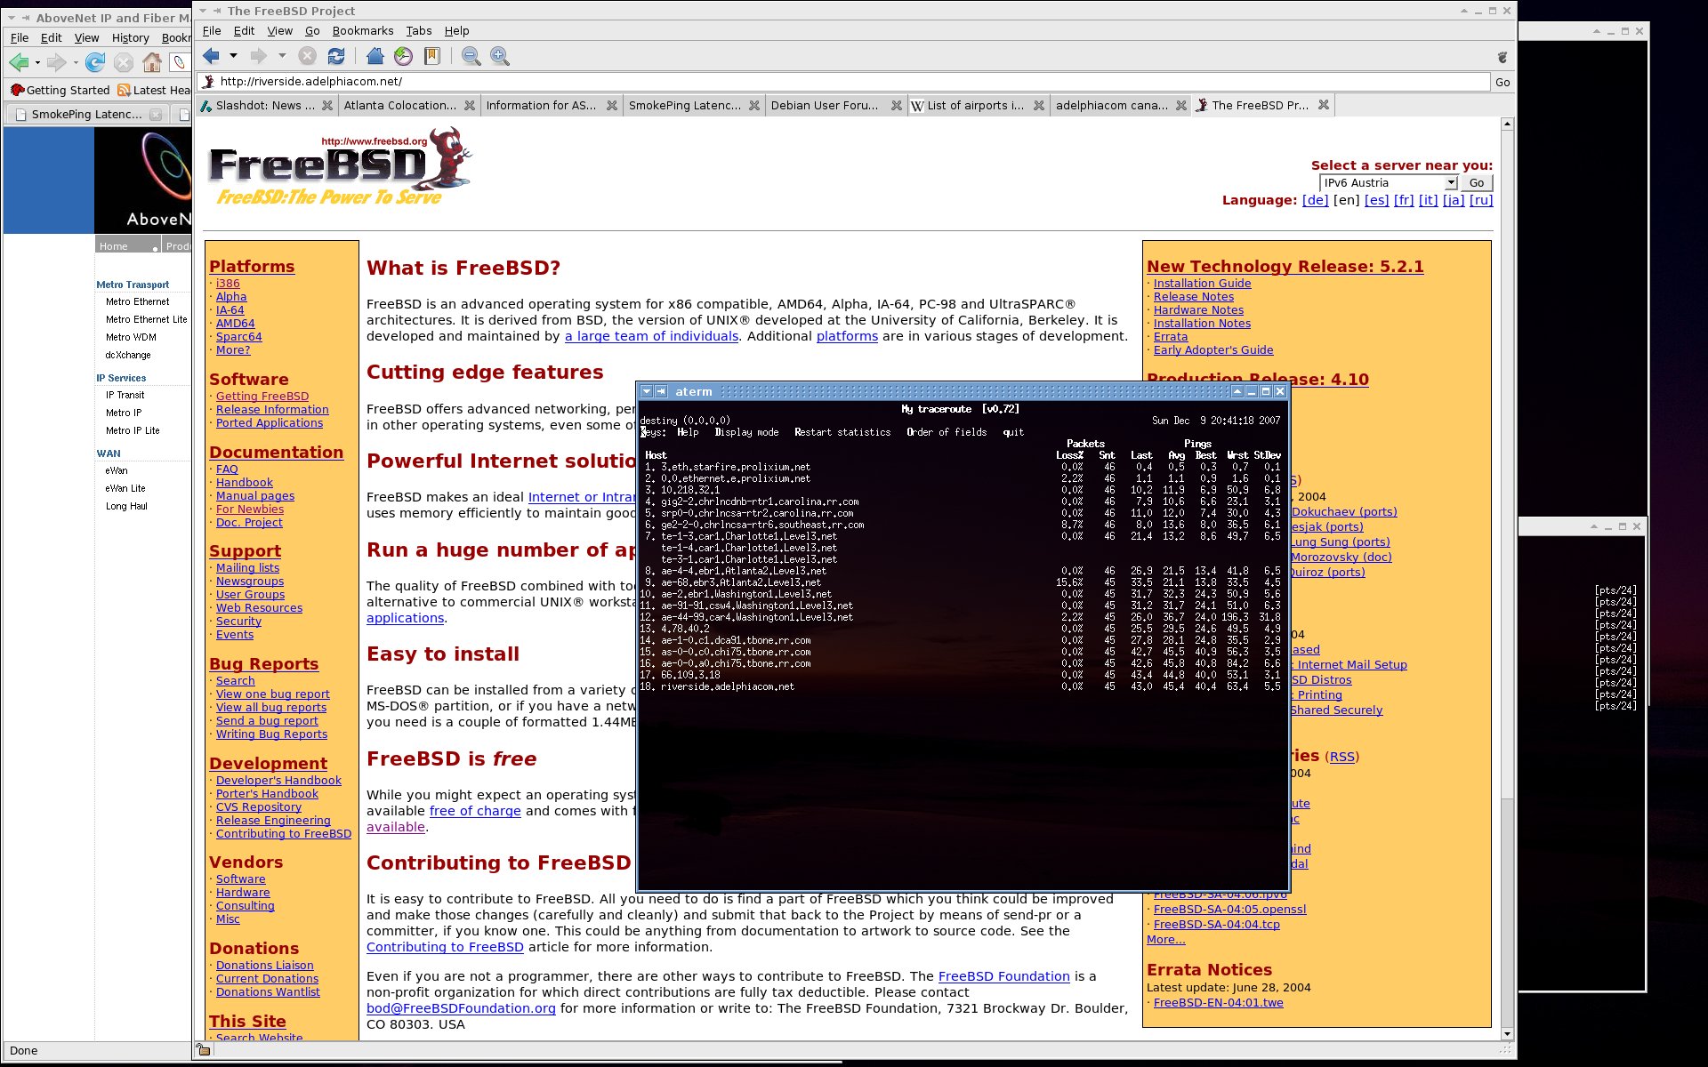Open the Donations Liaison link
Screen dimensions: 1708x1067
(x=264, y=966)
